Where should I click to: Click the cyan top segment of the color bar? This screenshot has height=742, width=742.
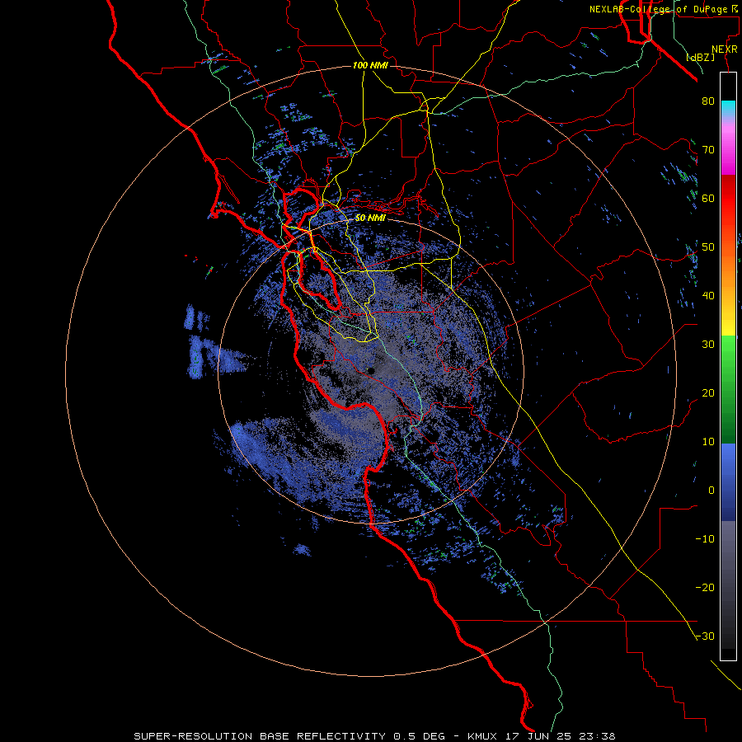728,108
